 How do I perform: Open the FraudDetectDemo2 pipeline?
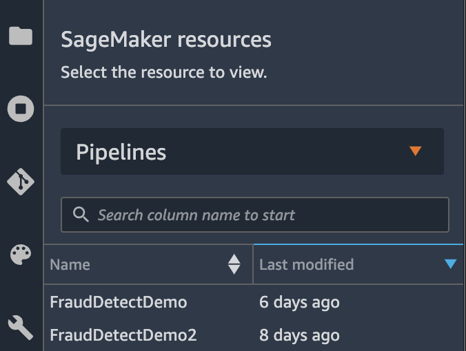123,335
